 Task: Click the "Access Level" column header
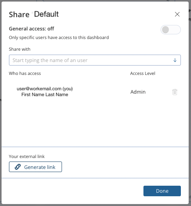[x=143, y=73]
